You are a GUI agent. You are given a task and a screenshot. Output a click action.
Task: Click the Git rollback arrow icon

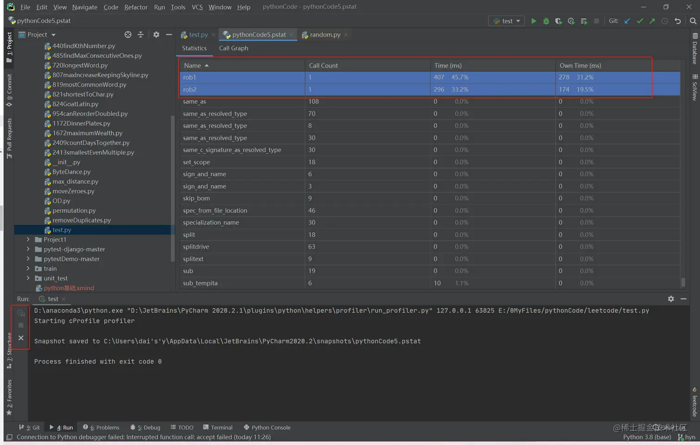pos(678,21)
